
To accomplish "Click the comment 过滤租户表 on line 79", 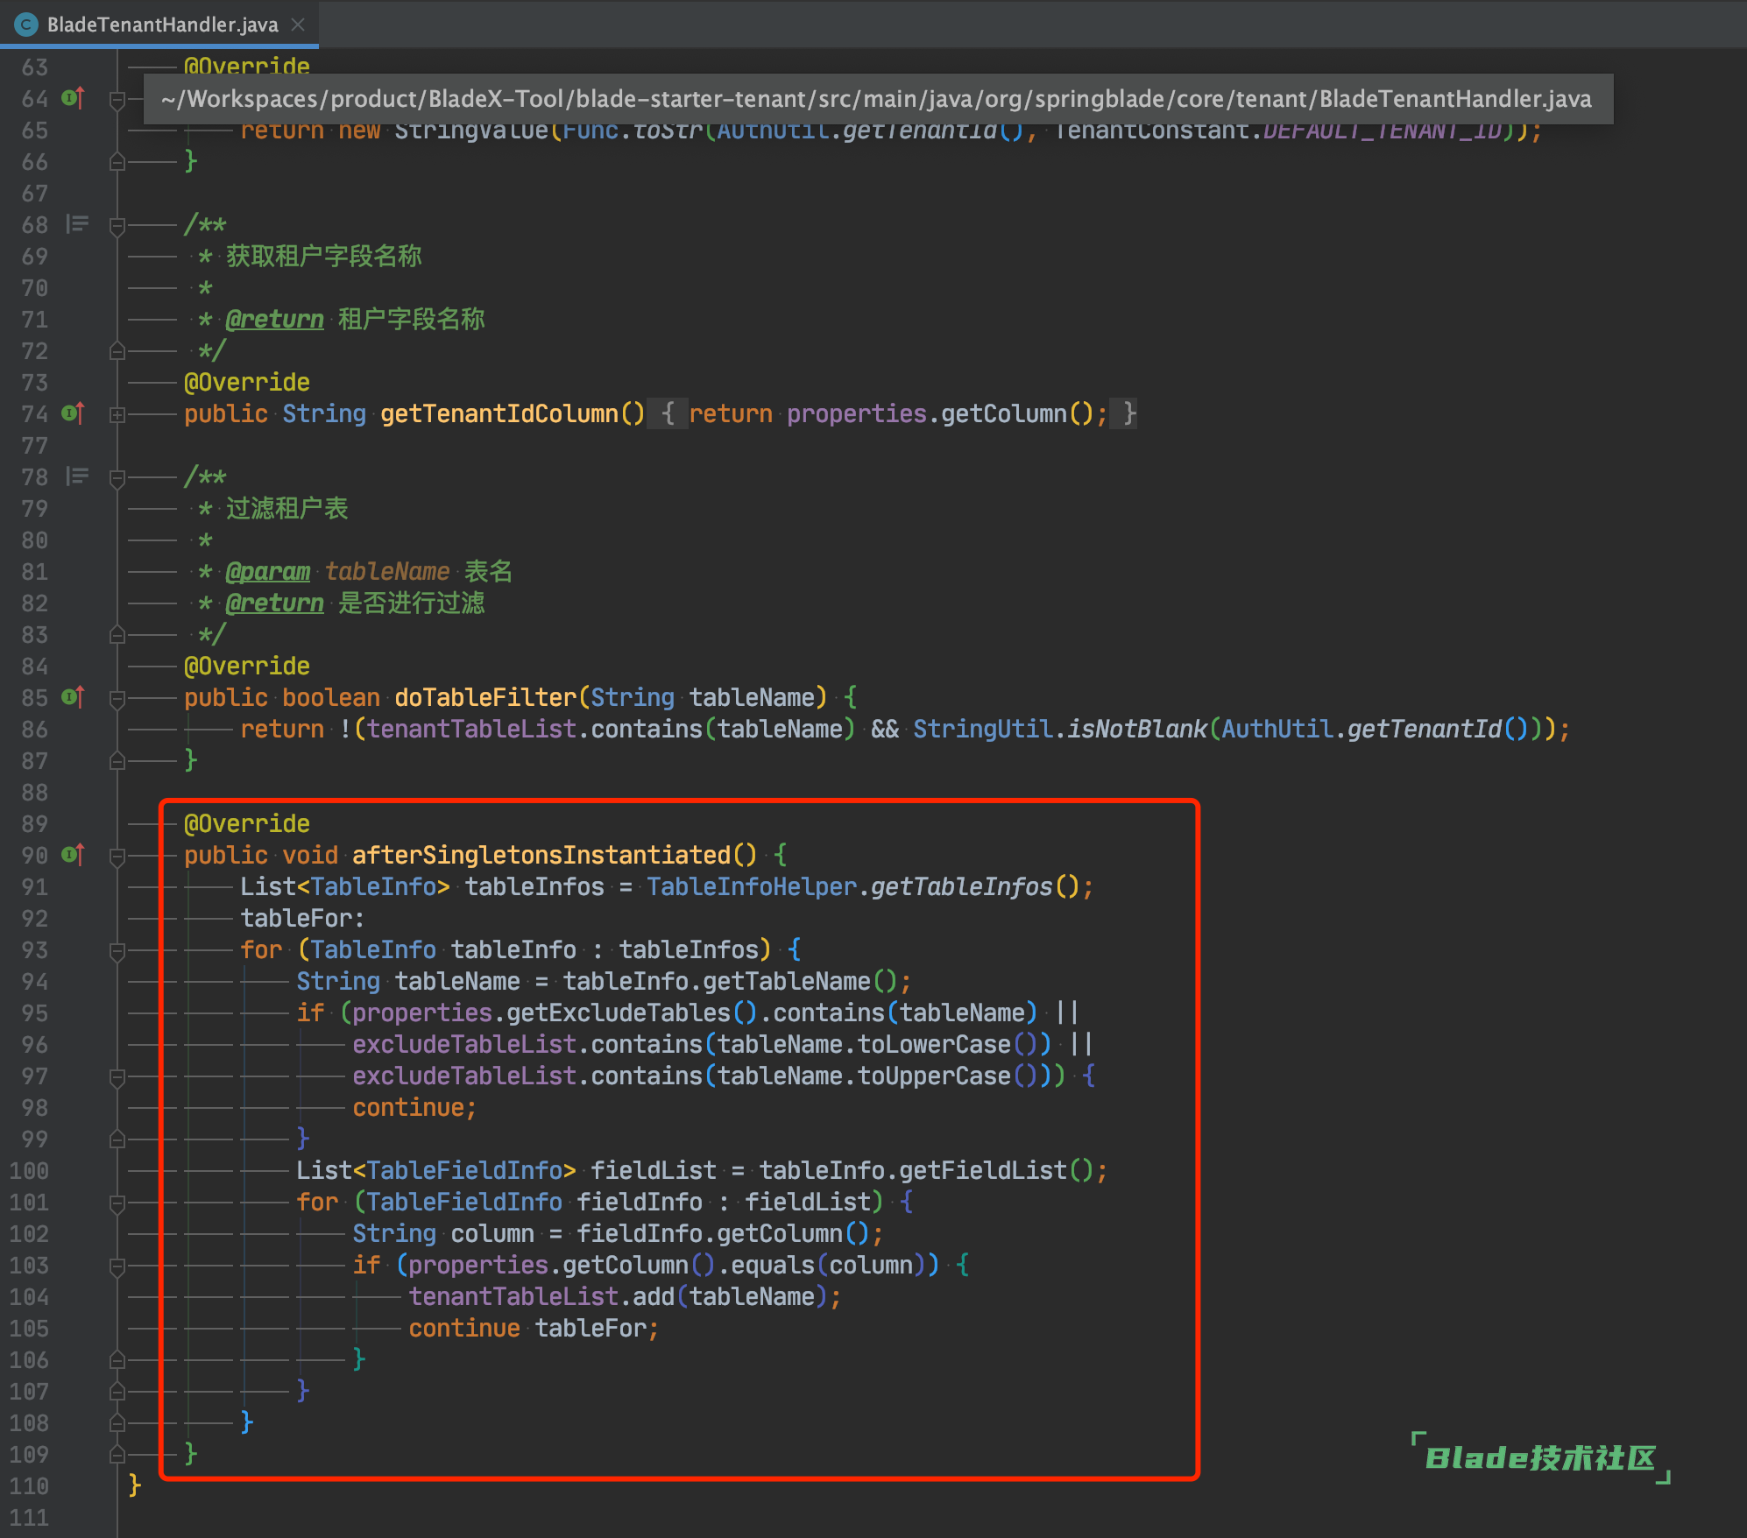I will click(287, 509).
